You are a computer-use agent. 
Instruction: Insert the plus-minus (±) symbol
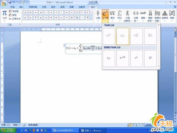point(25,12)
